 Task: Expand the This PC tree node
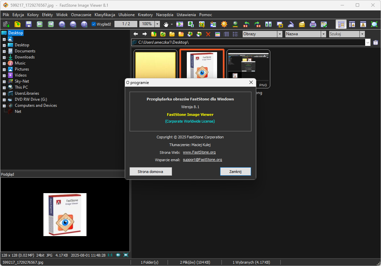(x=4, y=88)
